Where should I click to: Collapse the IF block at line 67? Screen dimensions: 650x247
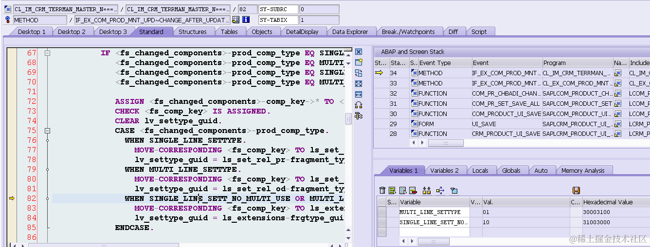(x=47, y=53)
